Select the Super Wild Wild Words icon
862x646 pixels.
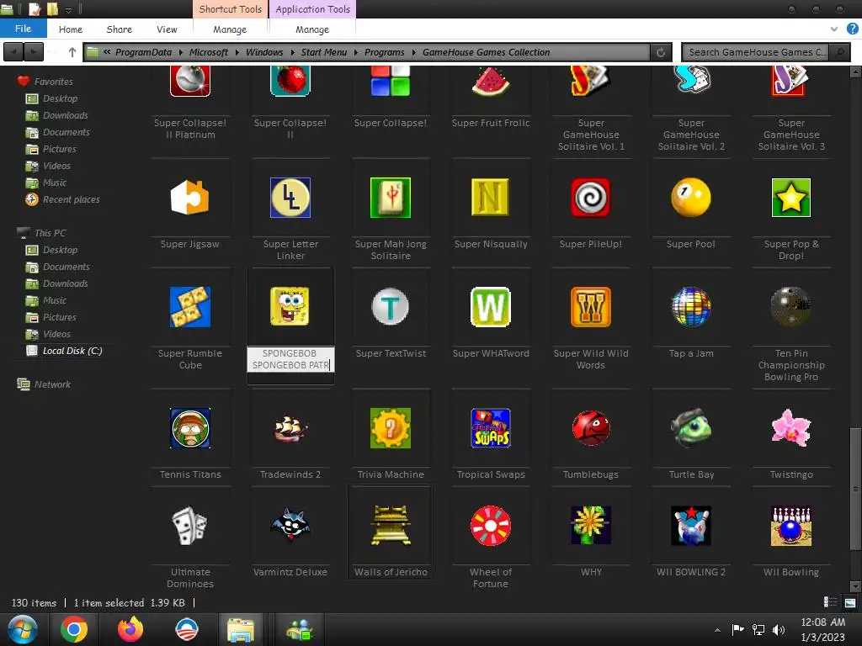591,306
